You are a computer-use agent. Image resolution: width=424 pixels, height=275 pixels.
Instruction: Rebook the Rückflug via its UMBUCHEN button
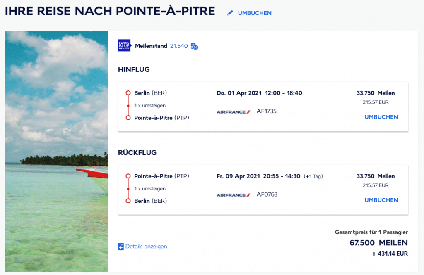(381, 200)
